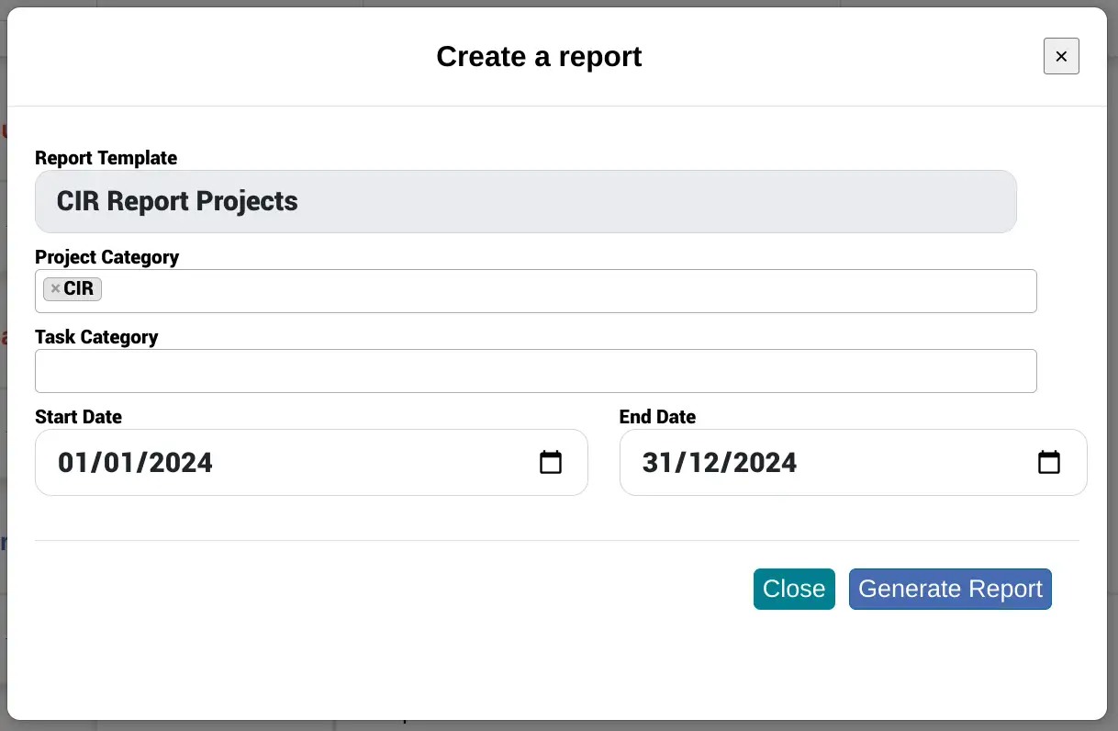Open the Start Date calendar picker
Viewport: 1118px width, 731px height.
tap(551, 462)
